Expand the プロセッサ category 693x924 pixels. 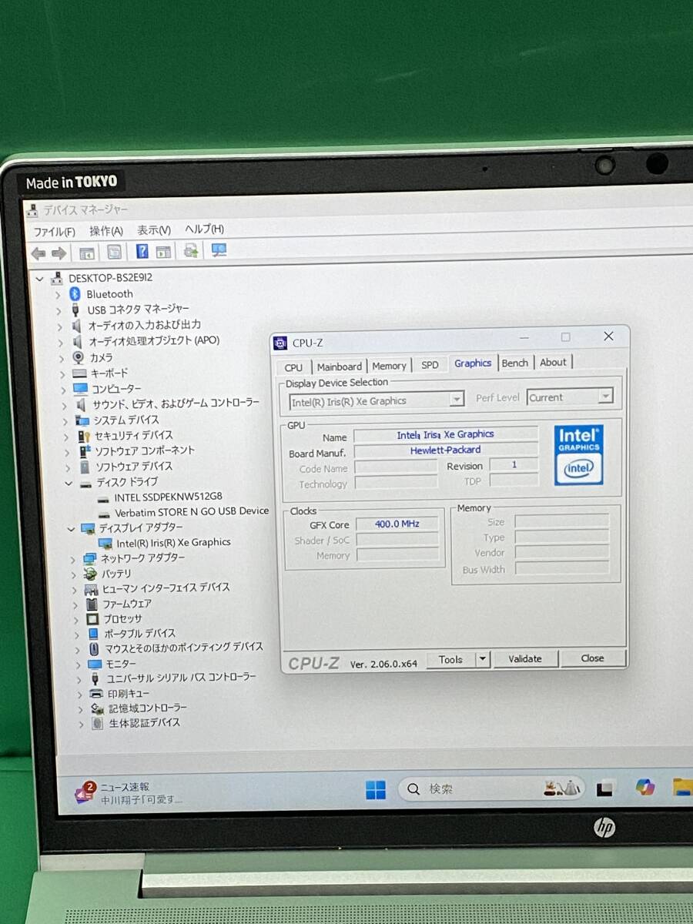click(76, 620)
